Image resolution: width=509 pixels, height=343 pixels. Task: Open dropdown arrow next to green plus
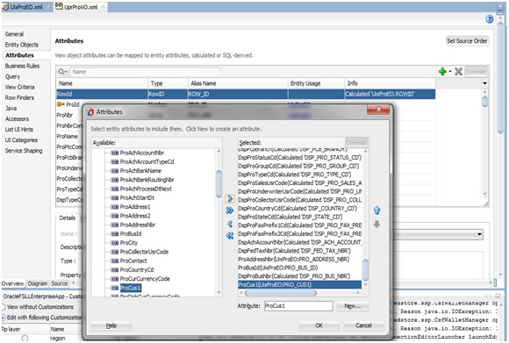[x=450, y=71]
